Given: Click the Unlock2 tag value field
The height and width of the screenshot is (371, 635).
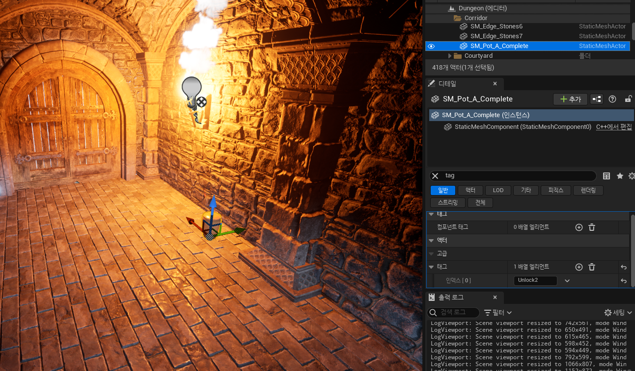Looking at the screenshot, I should point(535,281).
